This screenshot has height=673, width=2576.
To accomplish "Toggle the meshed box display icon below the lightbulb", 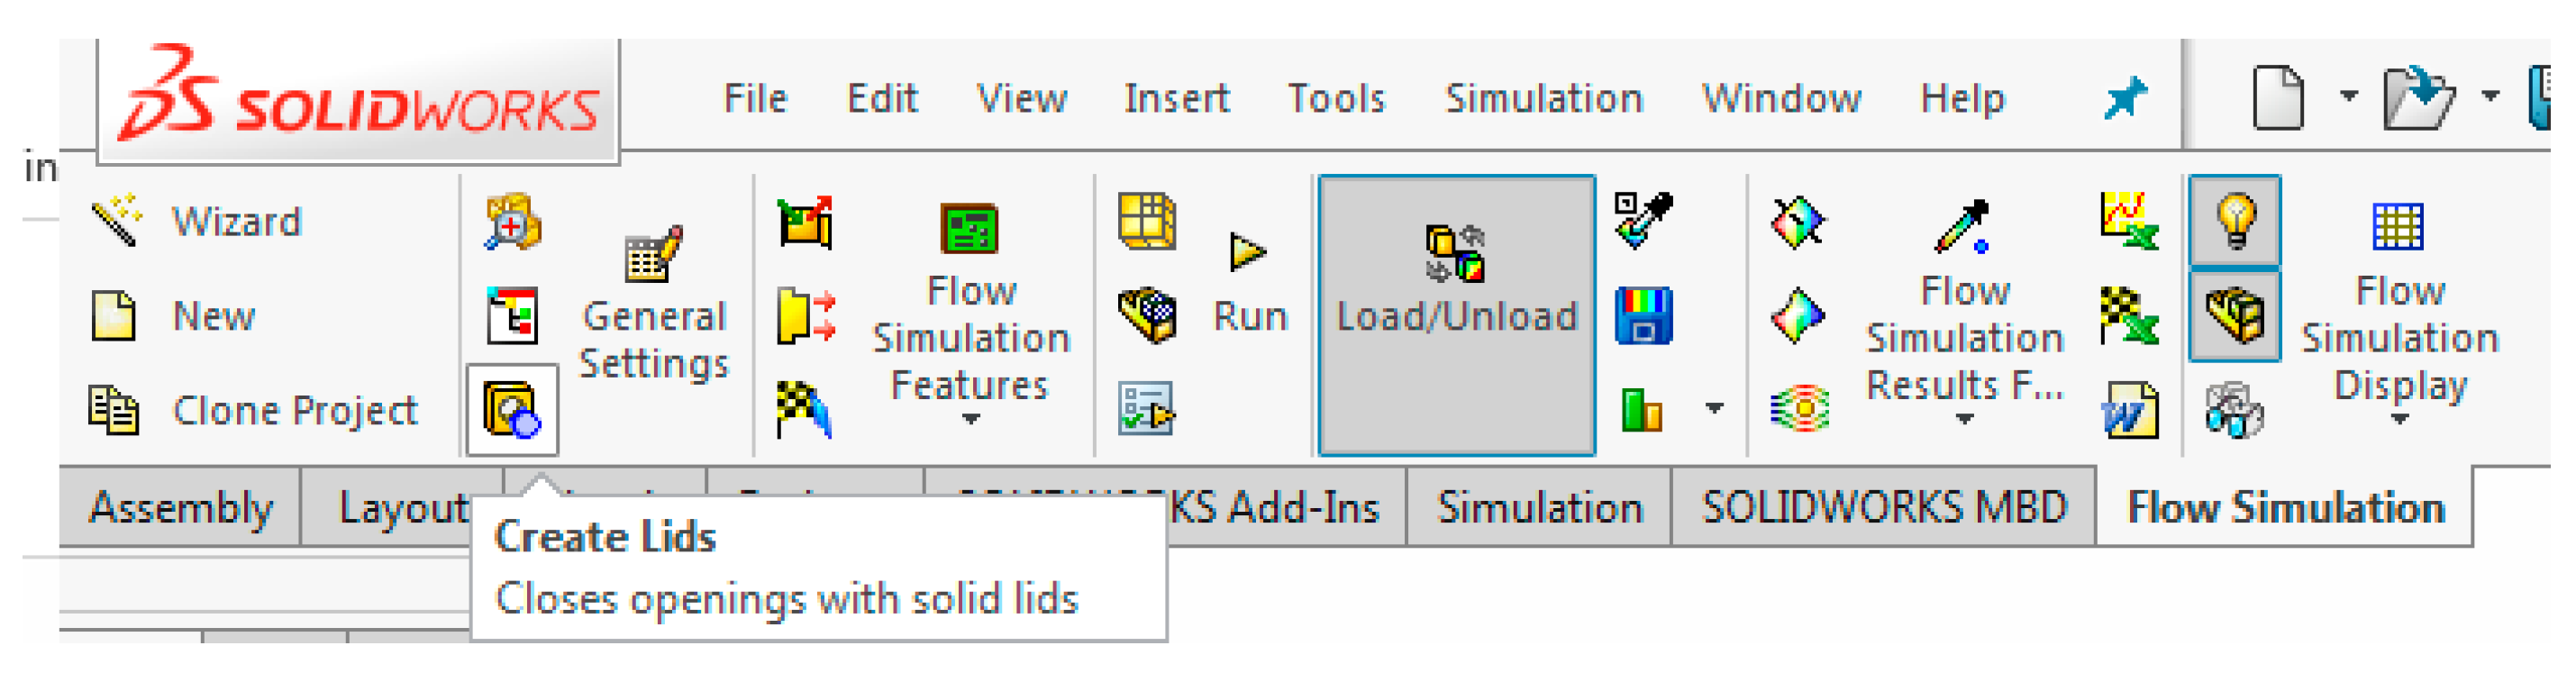I will tap(2235, 316).
